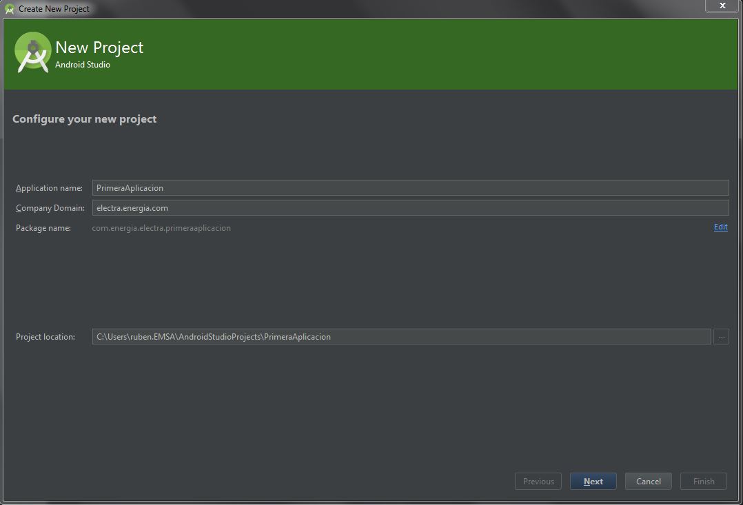Click the 'New Project' header title

99,48
